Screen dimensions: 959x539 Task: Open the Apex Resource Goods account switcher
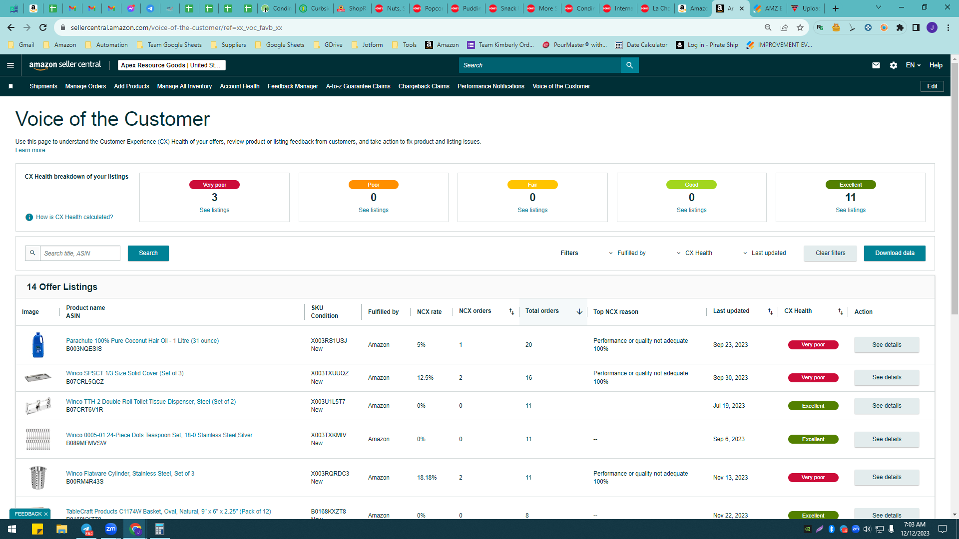point(172,65)
